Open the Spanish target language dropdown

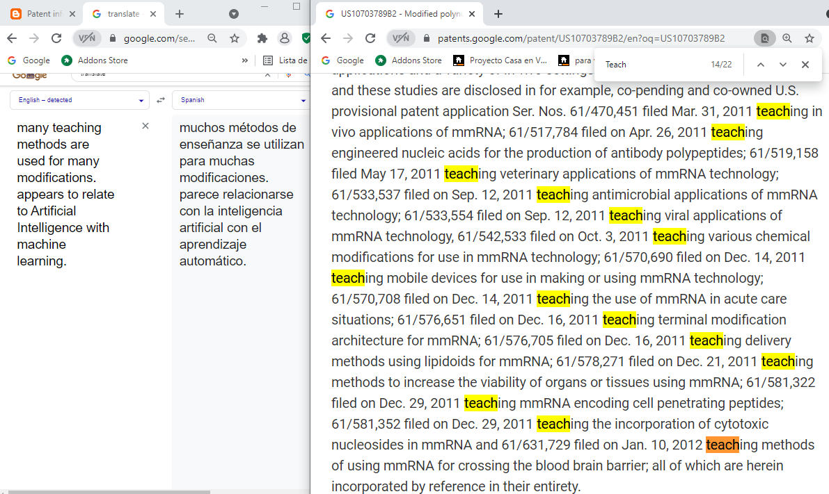[x=242, y=100]
